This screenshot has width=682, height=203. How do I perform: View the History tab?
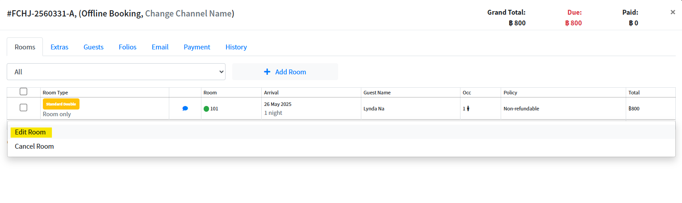[x=236, y=47]
